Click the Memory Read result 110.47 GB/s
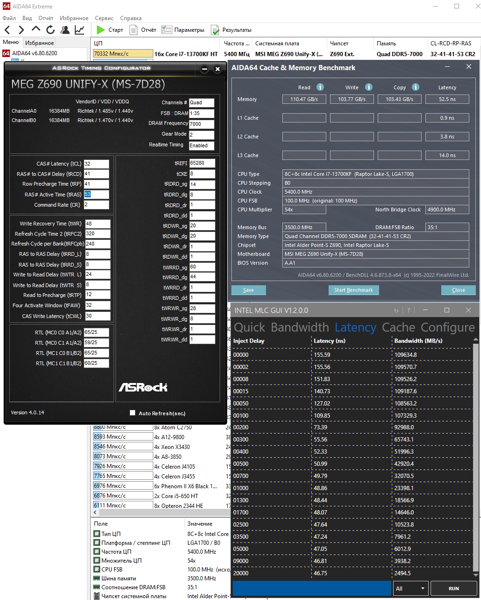This screenshot has height=600, width=481. tap(304, 99)
